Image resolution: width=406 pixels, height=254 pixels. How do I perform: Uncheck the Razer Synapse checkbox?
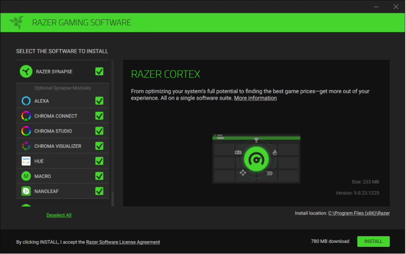[99, 71]
